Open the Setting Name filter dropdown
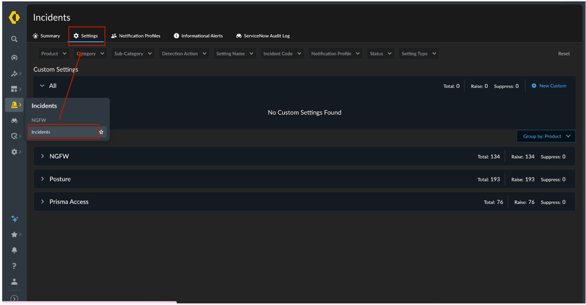This screenshot has width=586, height=305. point(235,53)
